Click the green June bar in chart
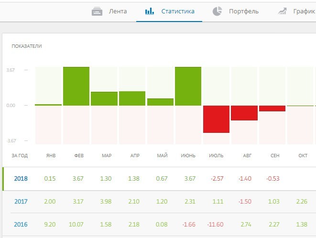 [188, 86]
